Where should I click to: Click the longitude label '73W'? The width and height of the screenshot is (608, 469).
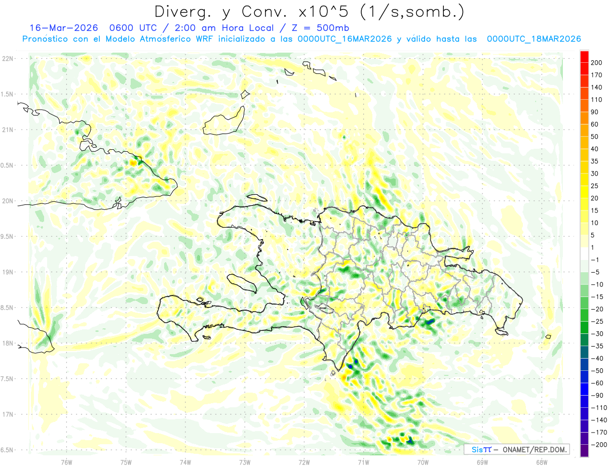tap(245, 462)
